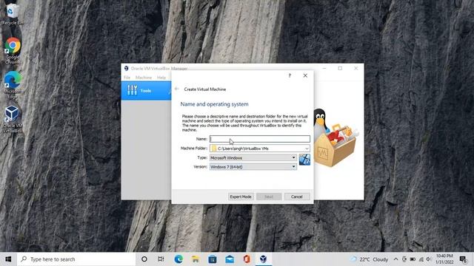Click the microphone icon in system tray

pyautogui.click(x=404, y=259)
